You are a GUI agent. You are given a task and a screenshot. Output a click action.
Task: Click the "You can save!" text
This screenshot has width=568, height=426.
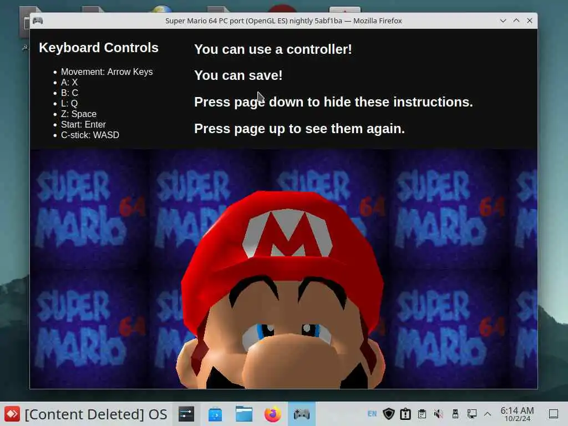click(239, 75)
